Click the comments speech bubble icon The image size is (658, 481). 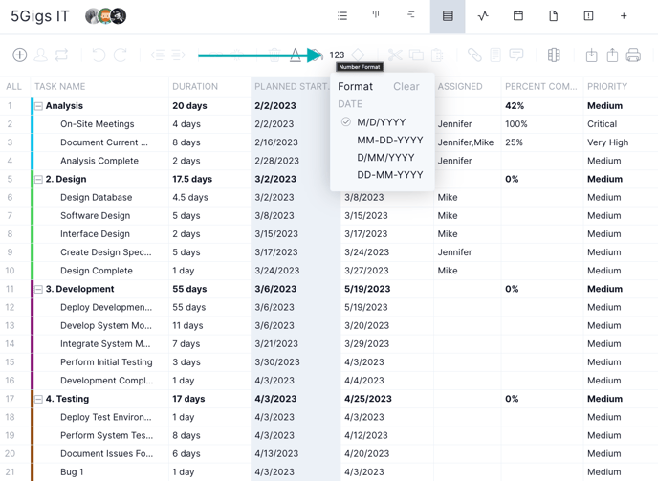pos(516,55)
